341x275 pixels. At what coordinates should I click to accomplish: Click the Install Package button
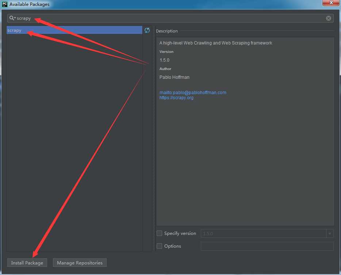click(x=27, y=263)
